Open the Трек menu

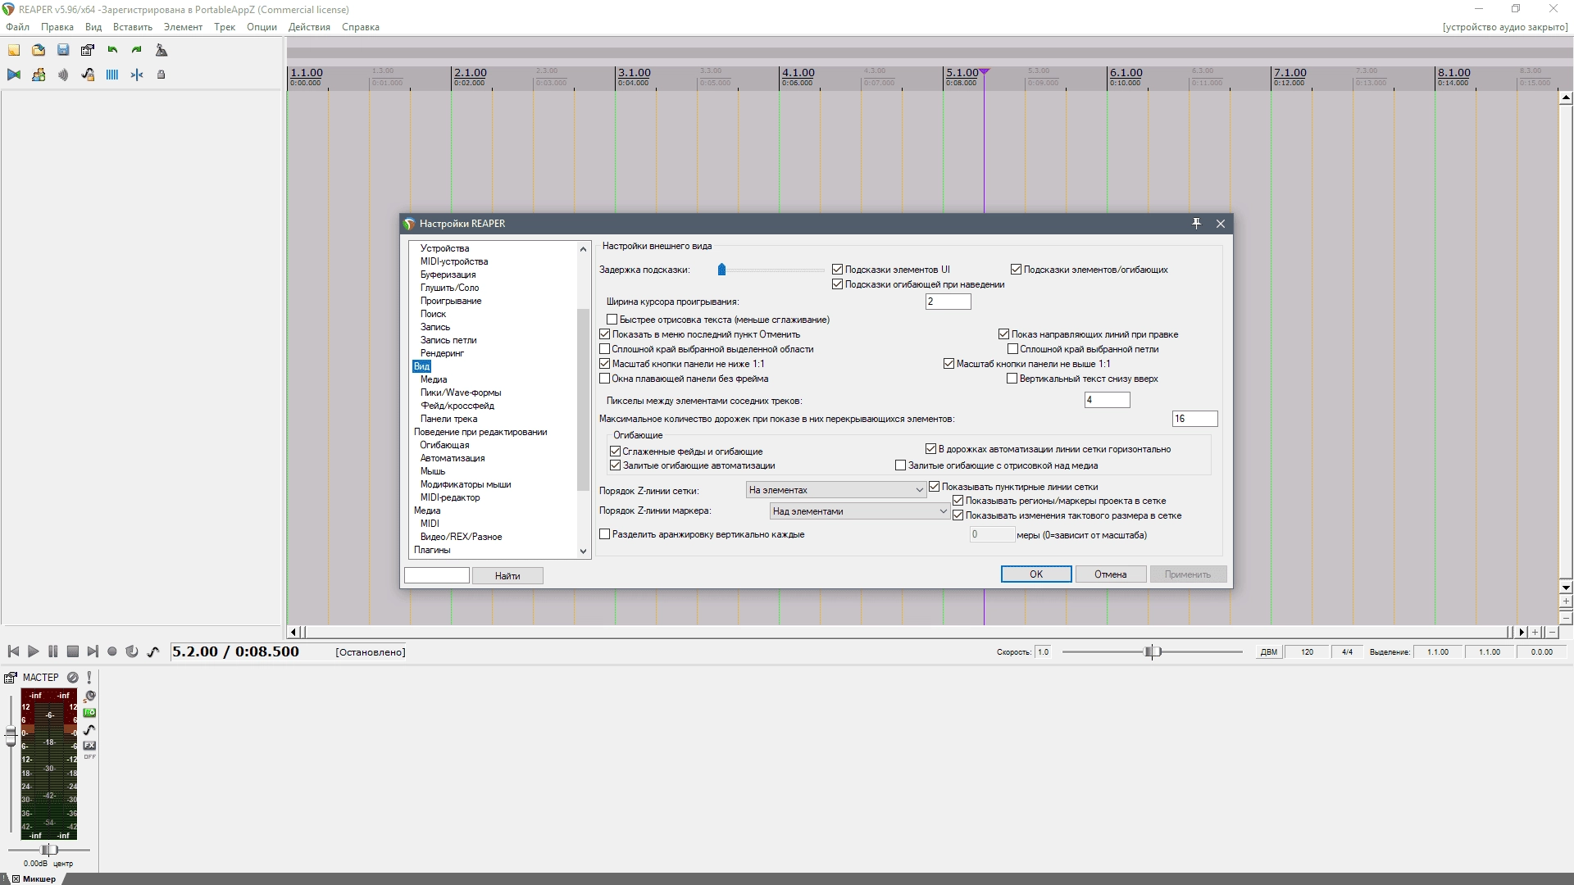[x=225, y=27]
